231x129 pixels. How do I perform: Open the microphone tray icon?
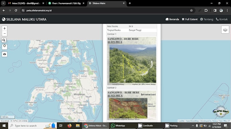[x=197, y=126]
